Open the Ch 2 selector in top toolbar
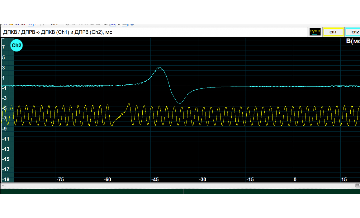360x218 pixels. point(54,24)
